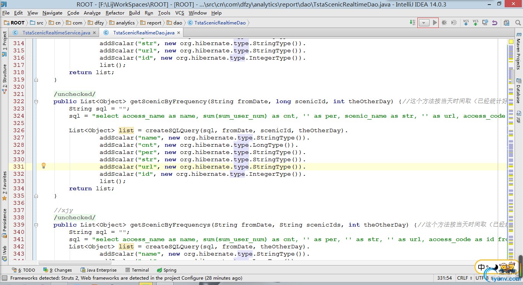This screenshot has height=285, width=523.
Task: Click the Make Project build icon
Action: [x=412, y=23]
